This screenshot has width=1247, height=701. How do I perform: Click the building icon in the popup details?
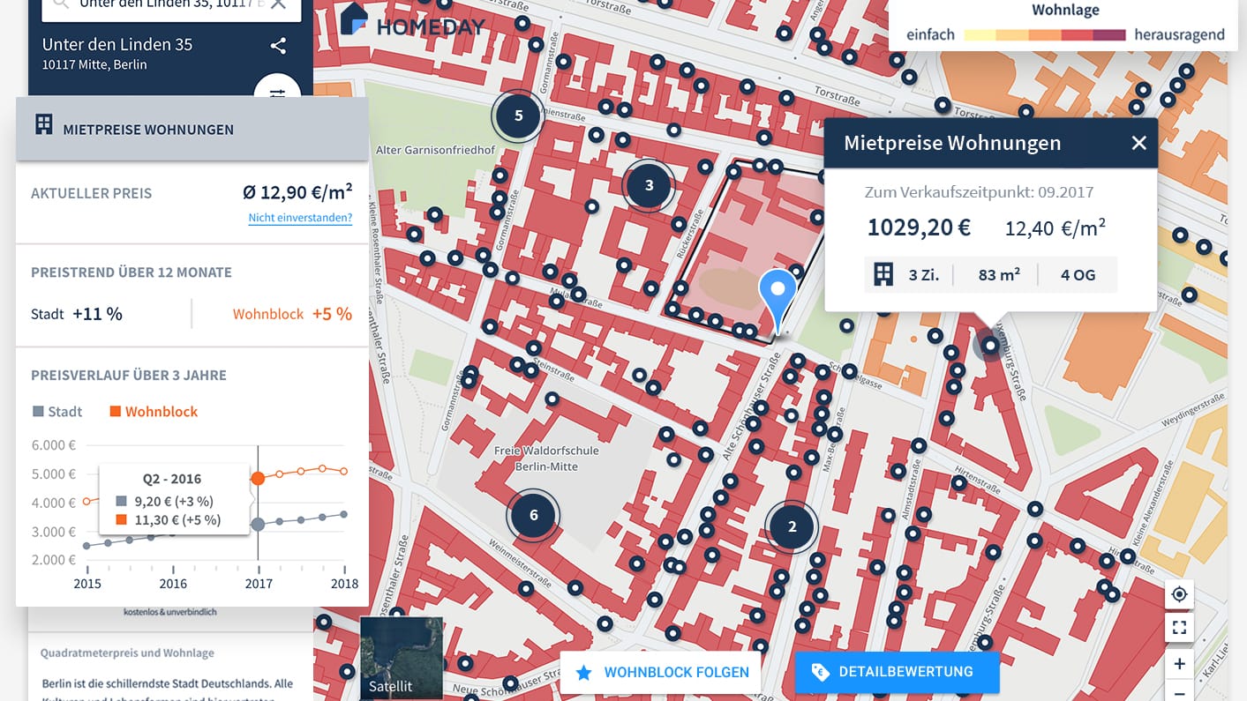pos(883,274)
